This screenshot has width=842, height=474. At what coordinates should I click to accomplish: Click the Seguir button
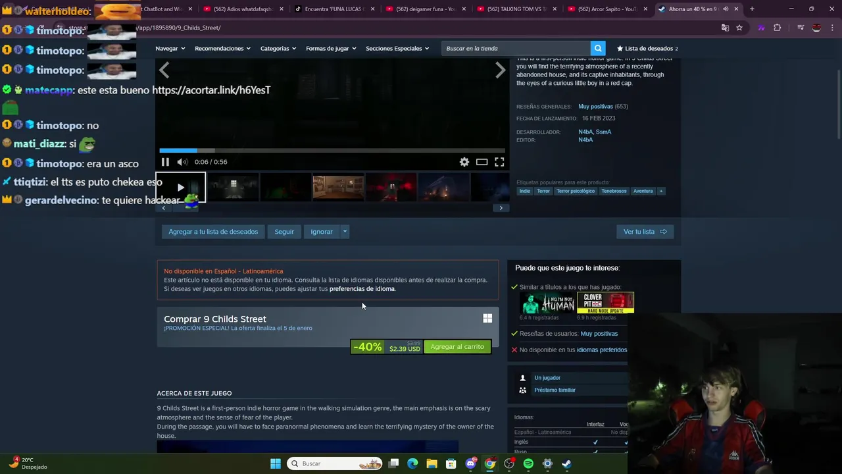coord(284,232)
